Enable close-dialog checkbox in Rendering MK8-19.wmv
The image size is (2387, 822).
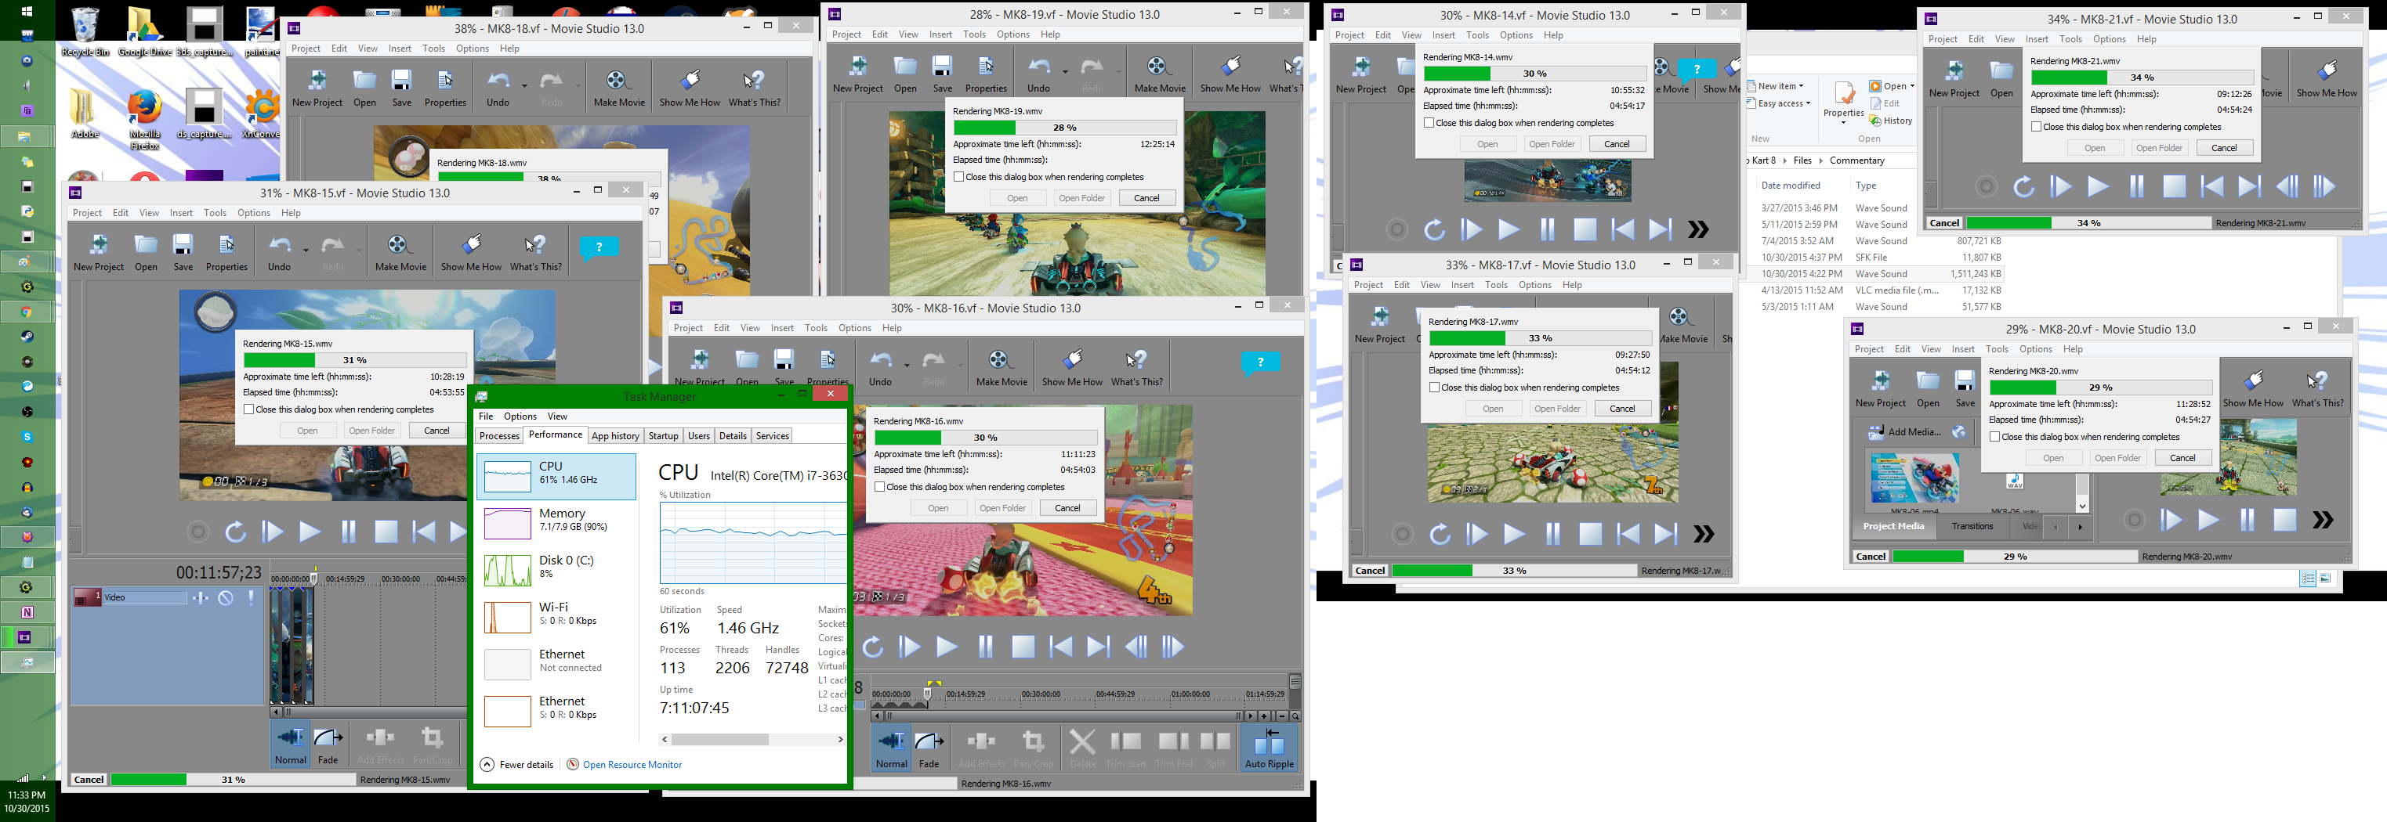(x=959, y=177)
